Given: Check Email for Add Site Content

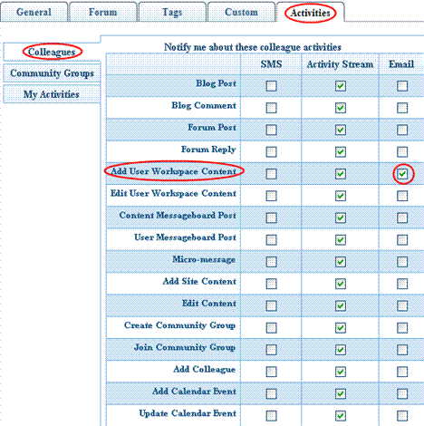Looking at the screenshot, I should pos(402,284).
